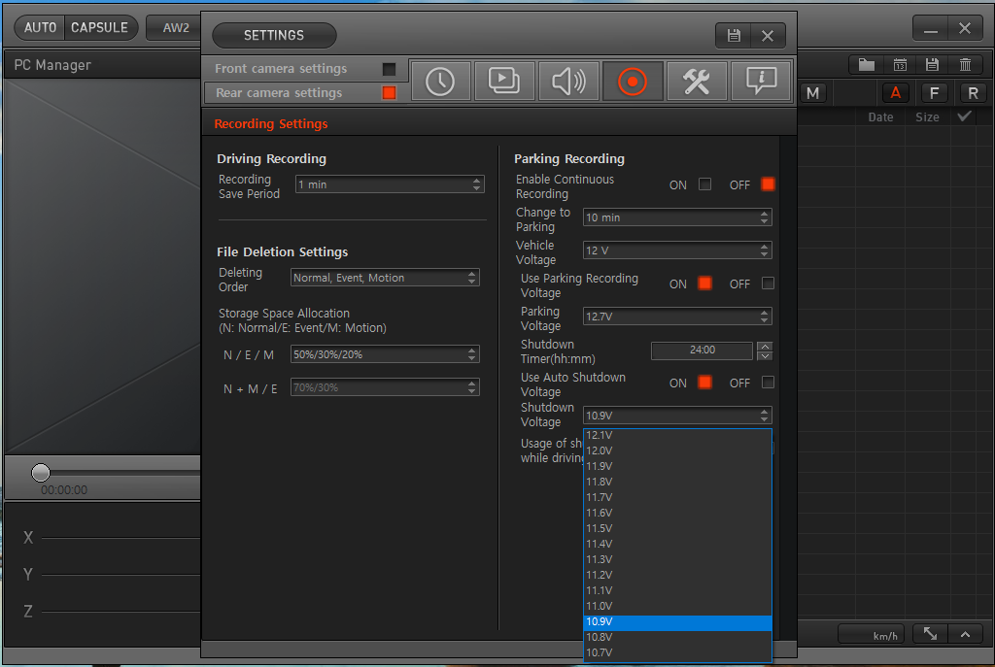The image size is (995, 667).
Task: Save settings with the floppy disk icon
Action: (x=734, y=36)
